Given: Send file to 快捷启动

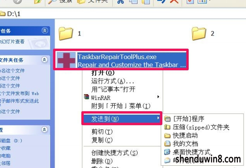Looking at the screenshot, I should point(185,136).
